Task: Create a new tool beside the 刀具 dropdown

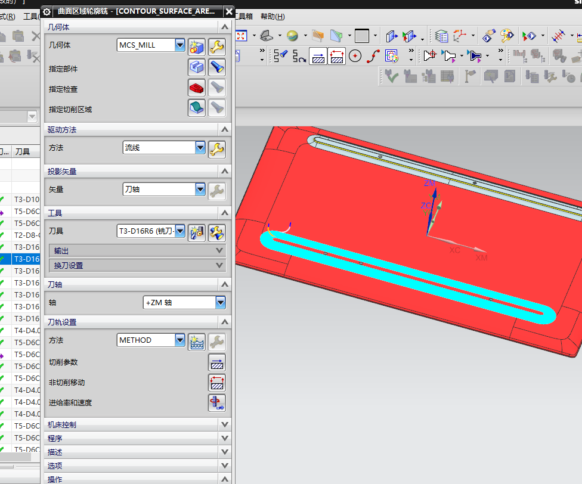Action: point(197,232)
